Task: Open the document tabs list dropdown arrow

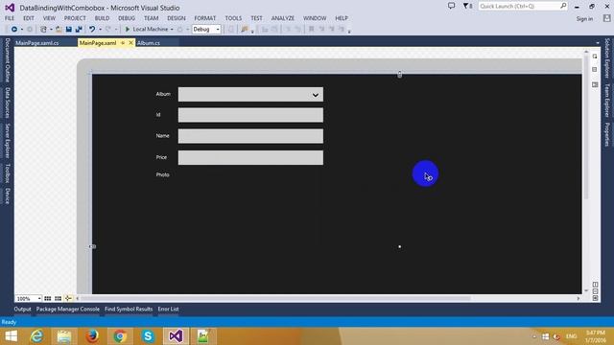Action: 598,43
